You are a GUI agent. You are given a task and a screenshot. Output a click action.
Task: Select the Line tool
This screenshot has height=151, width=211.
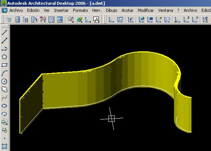click(x=4, y=32)
